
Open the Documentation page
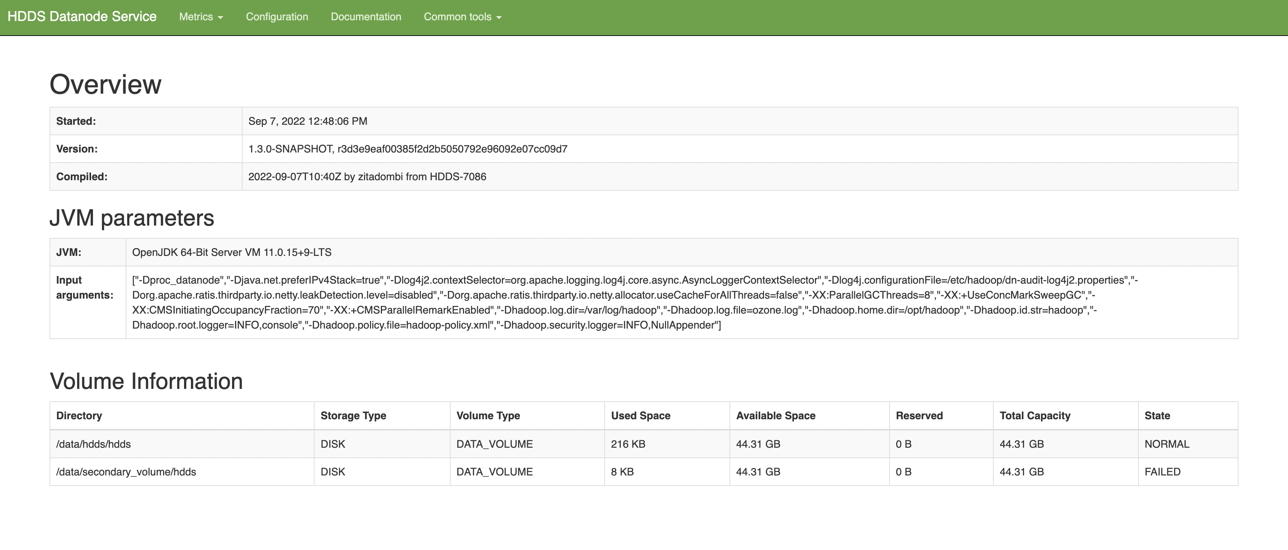click(x=365, y=16)
